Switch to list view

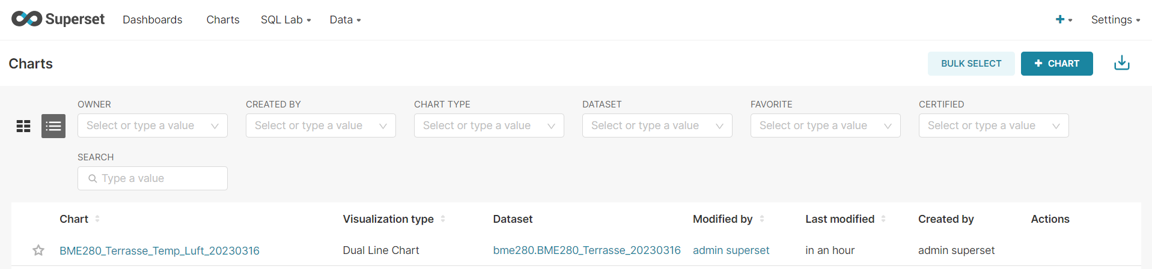click(53, 126)
